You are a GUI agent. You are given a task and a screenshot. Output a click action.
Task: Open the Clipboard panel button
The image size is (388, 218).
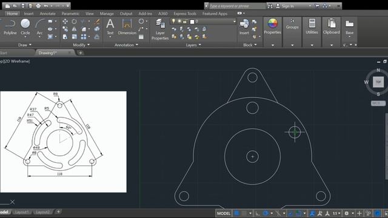[x=331, y=27]
